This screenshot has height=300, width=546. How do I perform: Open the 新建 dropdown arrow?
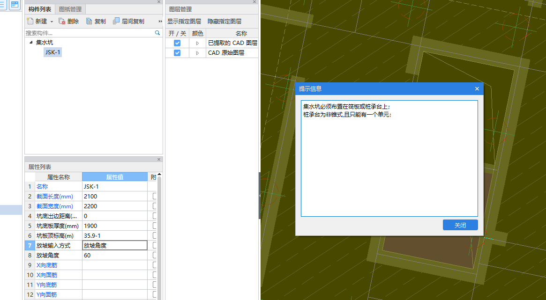coord(52,22)
